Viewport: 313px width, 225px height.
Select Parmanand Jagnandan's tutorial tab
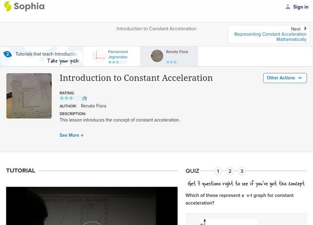click(x=112, y=56)
